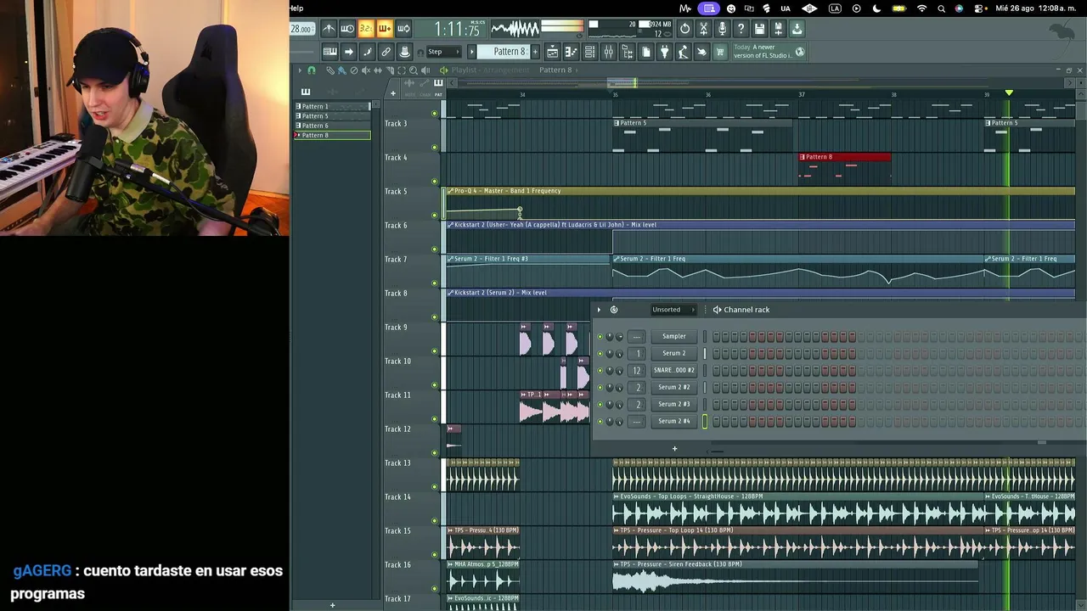Click the link/chain toolbar icon
Viewport: 1087px width, 611px height.
click(x=386, y=52)
